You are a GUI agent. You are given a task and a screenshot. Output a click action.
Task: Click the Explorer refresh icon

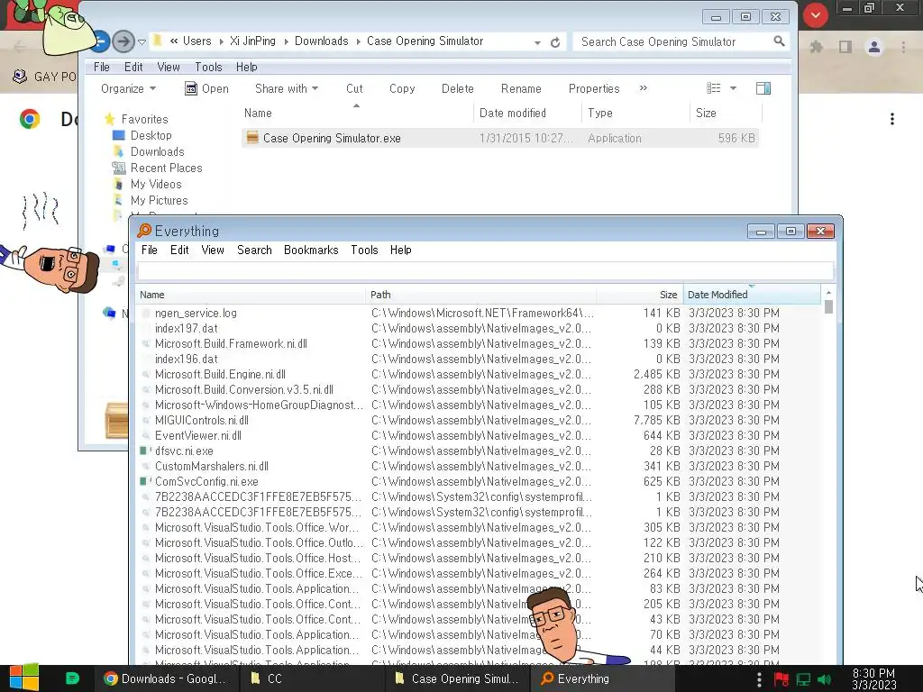pyautogui.click(x=555, y=42)
